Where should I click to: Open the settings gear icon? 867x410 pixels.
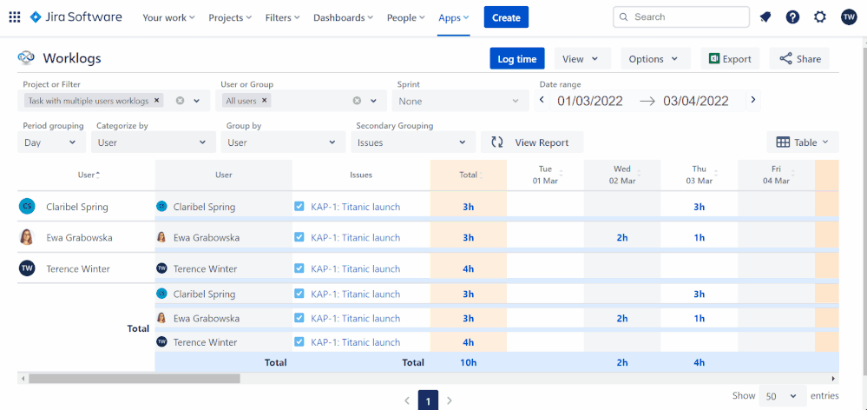point(820,17)
